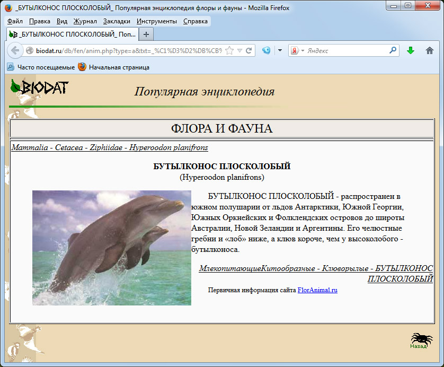Open the Downloads green arrow icon
Viewport: 444px width, 367px height.
[410, 51]
